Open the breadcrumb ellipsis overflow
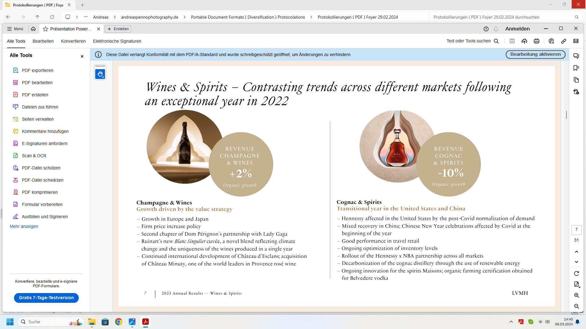Viewport: 586px width, 329px height. pyautogui.click(x=86, y=17)
